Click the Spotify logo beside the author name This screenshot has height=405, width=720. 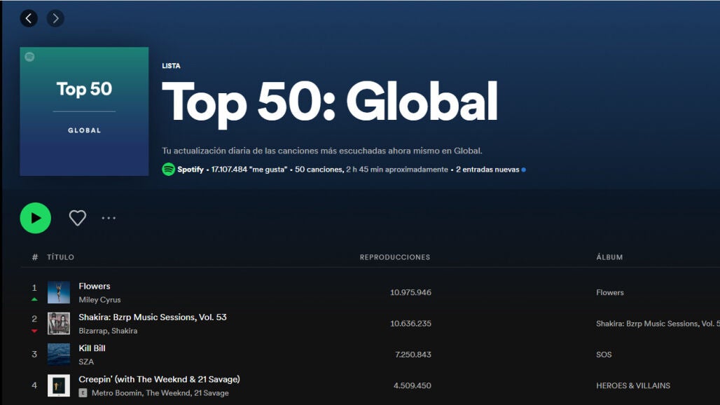pyautogui.click(x=168, y=170)
